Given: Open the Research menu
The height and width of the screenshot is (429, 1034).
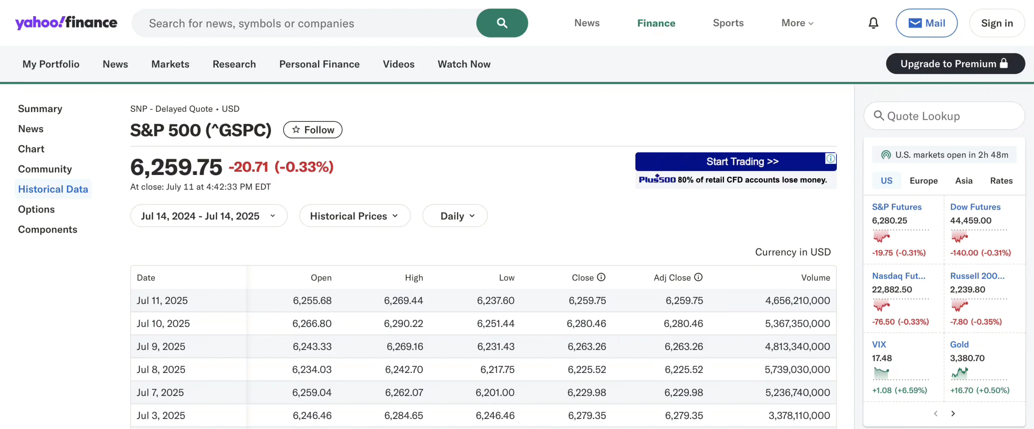Looking at the screenshot, I should click(234, 64).
